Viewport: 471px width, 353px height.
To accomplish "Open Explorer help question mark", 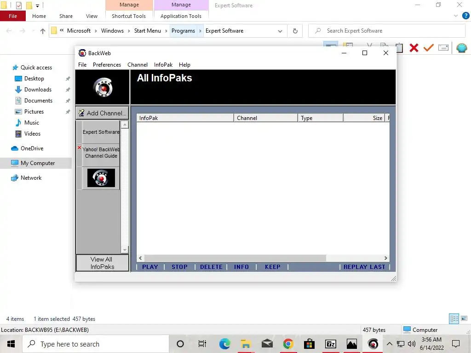I will point(465,16).
